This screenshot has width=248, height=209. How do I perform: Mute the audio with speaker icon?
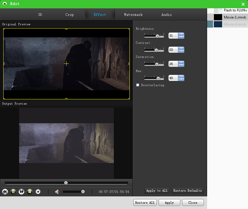click(57, 192)
